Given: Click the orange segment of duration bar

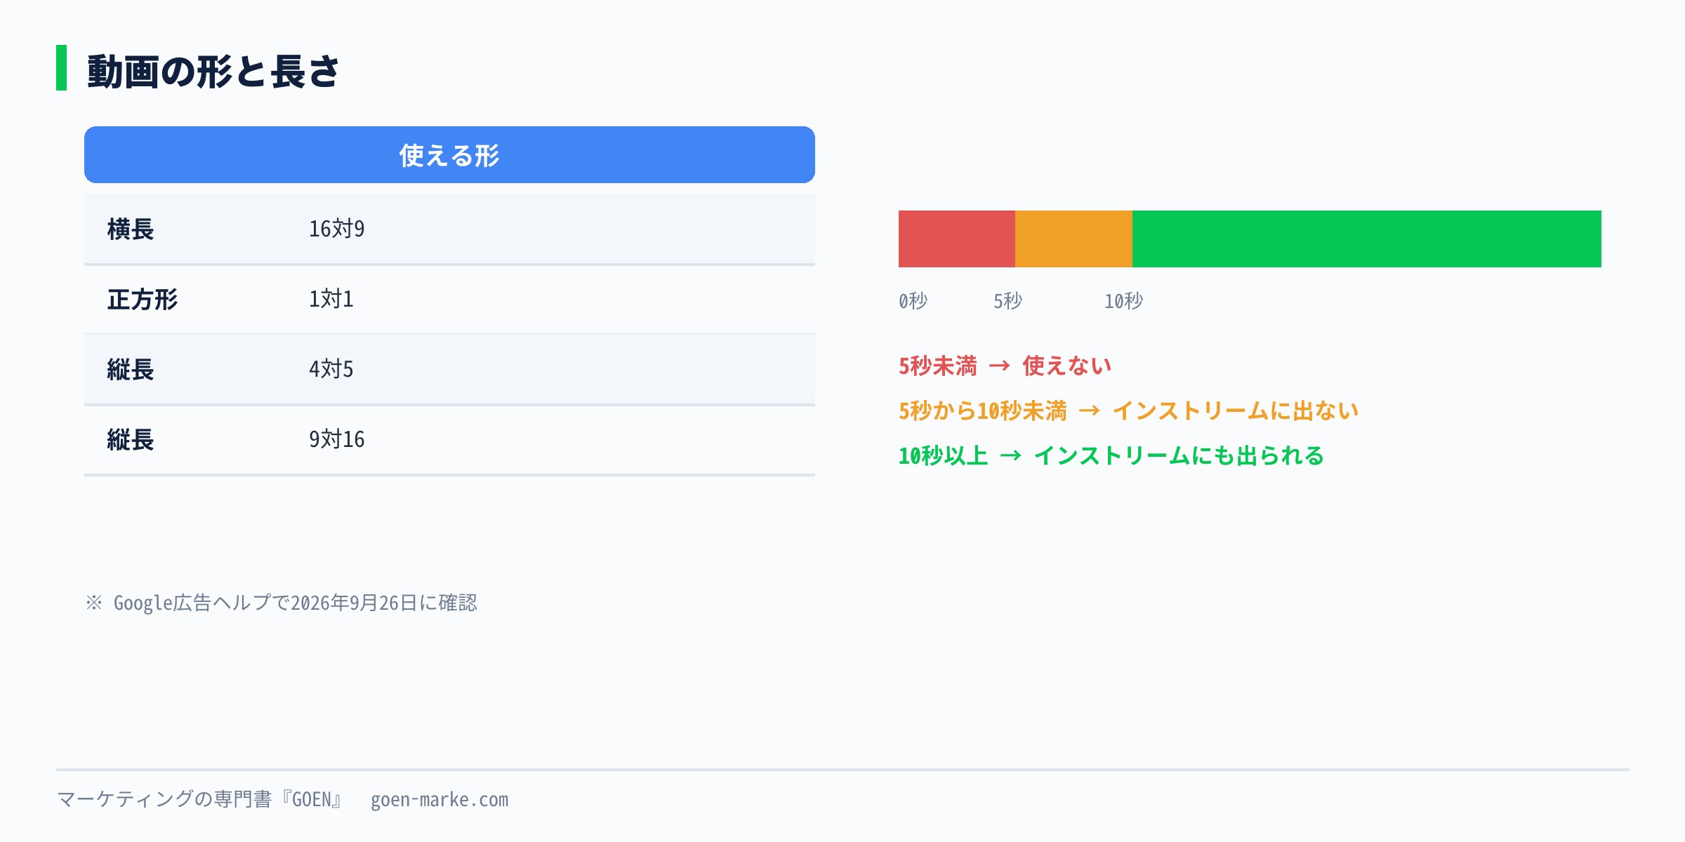Looking at the screenshot, I should click(x=1073, y=239).
